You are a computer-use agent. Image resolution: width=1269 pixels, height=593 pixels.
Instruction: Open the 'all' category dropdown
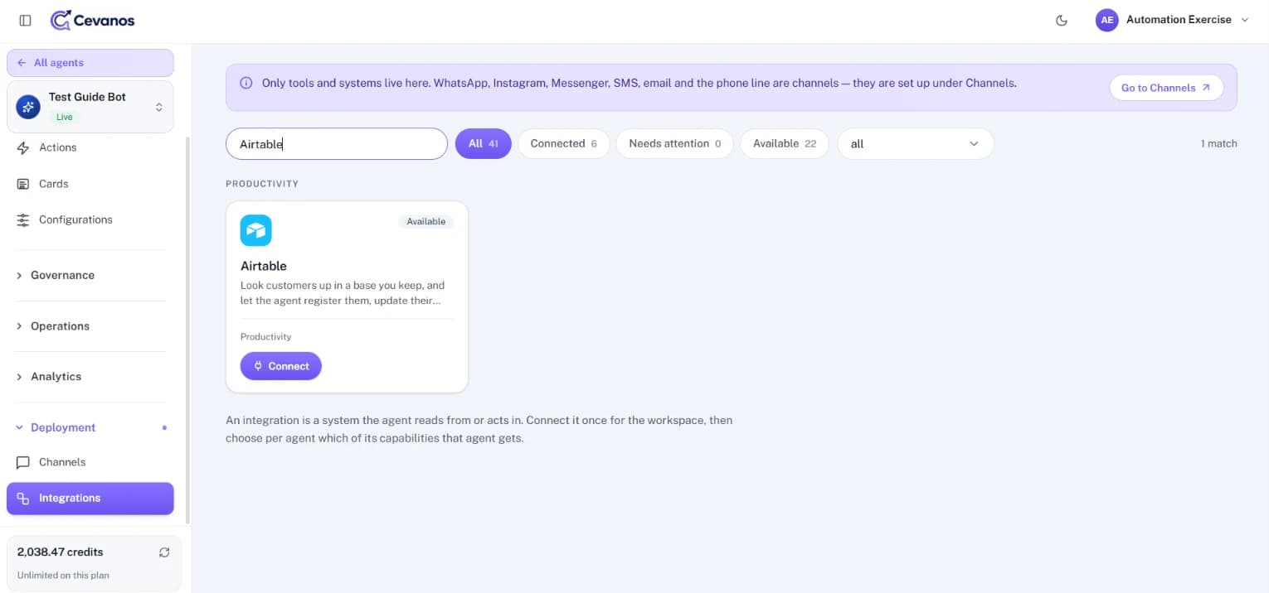[x=916, y=144]
